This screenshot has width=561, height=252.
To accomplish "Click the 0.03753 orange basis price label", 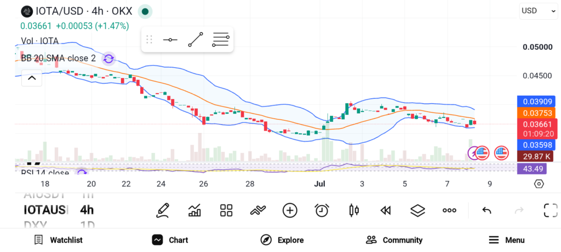I will pyautogui.click(x=536, y=113).
